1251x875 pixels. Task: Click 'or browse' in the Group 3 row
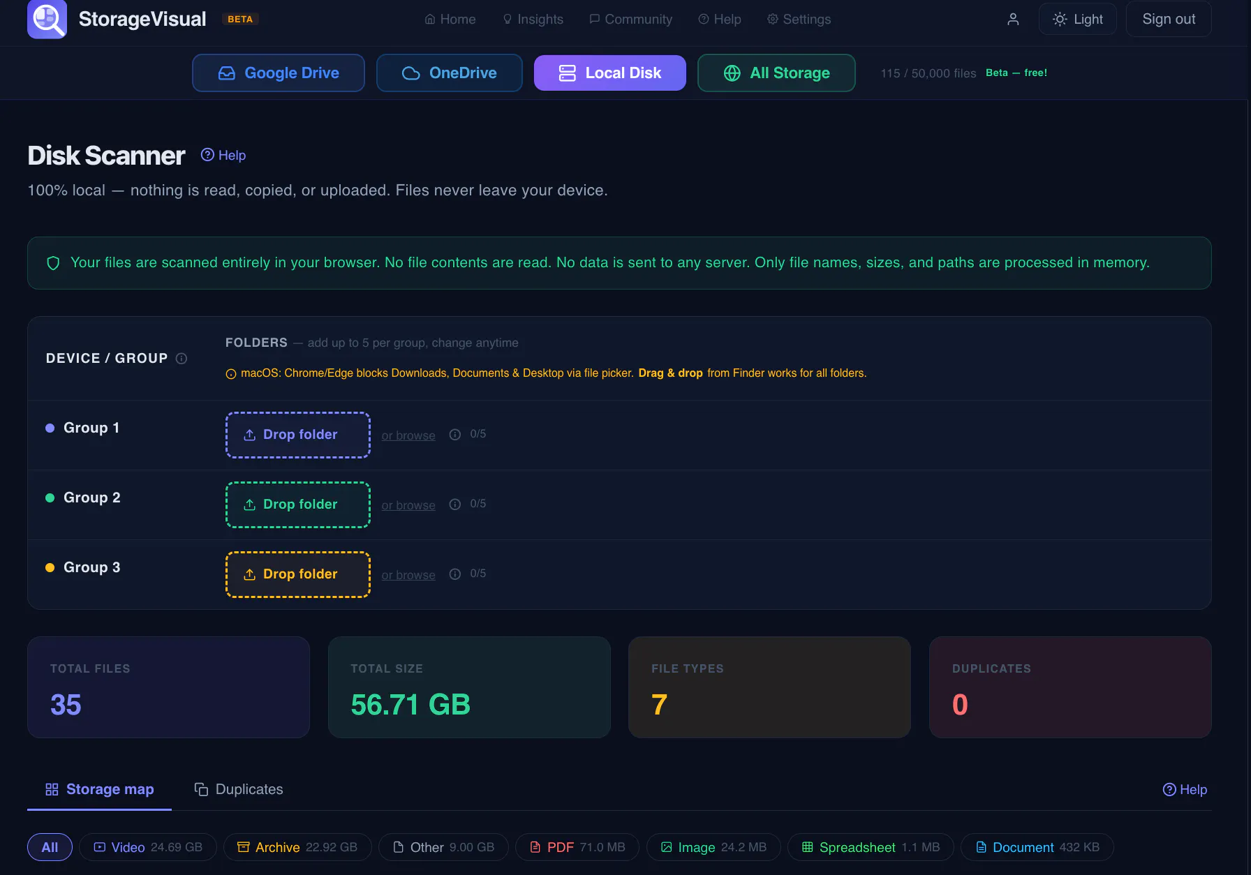(408, 575)
